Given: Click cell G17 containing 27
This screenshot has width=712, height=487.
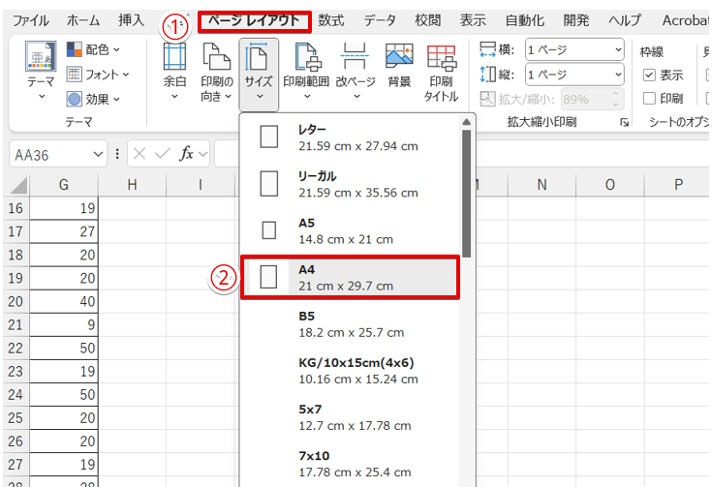Looking at the screenshot, I should coord(64,231).
